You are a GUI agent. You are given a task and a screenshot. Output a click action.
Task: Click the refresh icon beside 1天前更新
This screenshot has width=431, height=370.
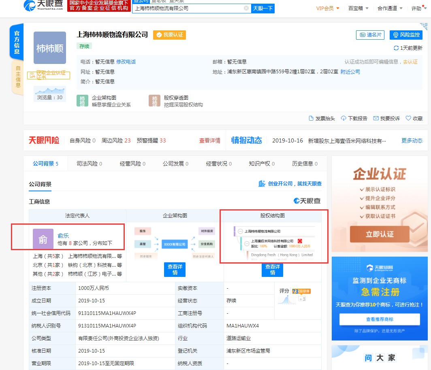[x=396, y=48]
